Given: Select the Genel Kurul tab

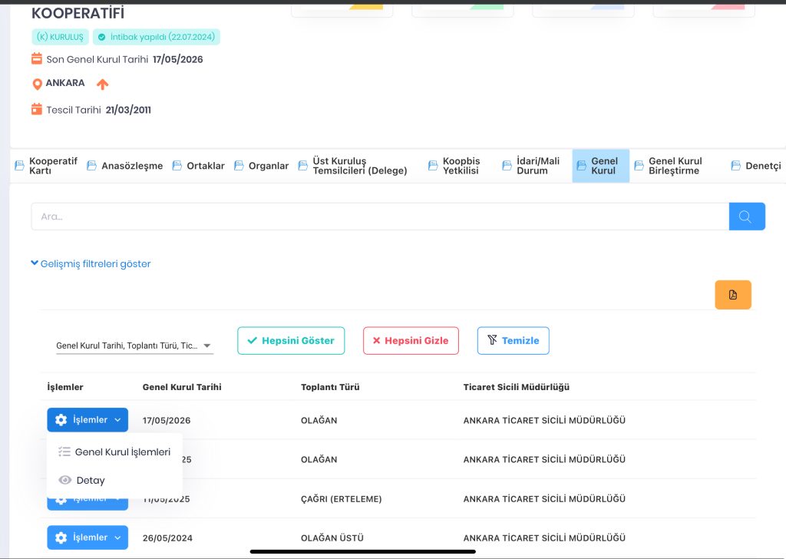Looking at the screenshot, I should [x=600, y=166].
